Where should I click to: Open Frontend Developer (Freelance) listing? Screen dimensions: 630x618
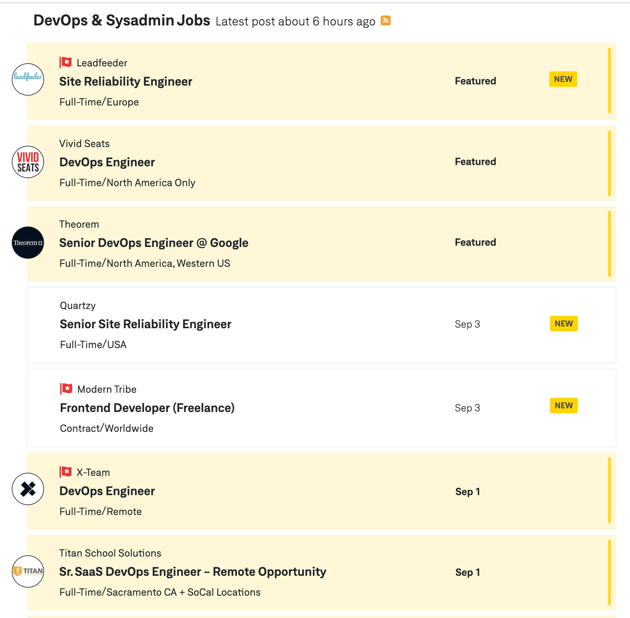(147, 408)
